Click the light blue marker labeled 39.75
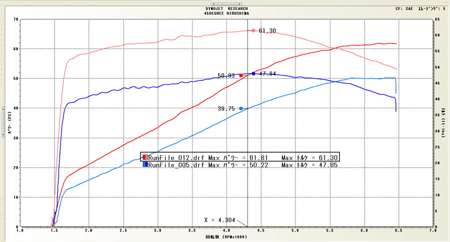The width and height of the screenshot is (450, 242). click(x=241, y=108)
